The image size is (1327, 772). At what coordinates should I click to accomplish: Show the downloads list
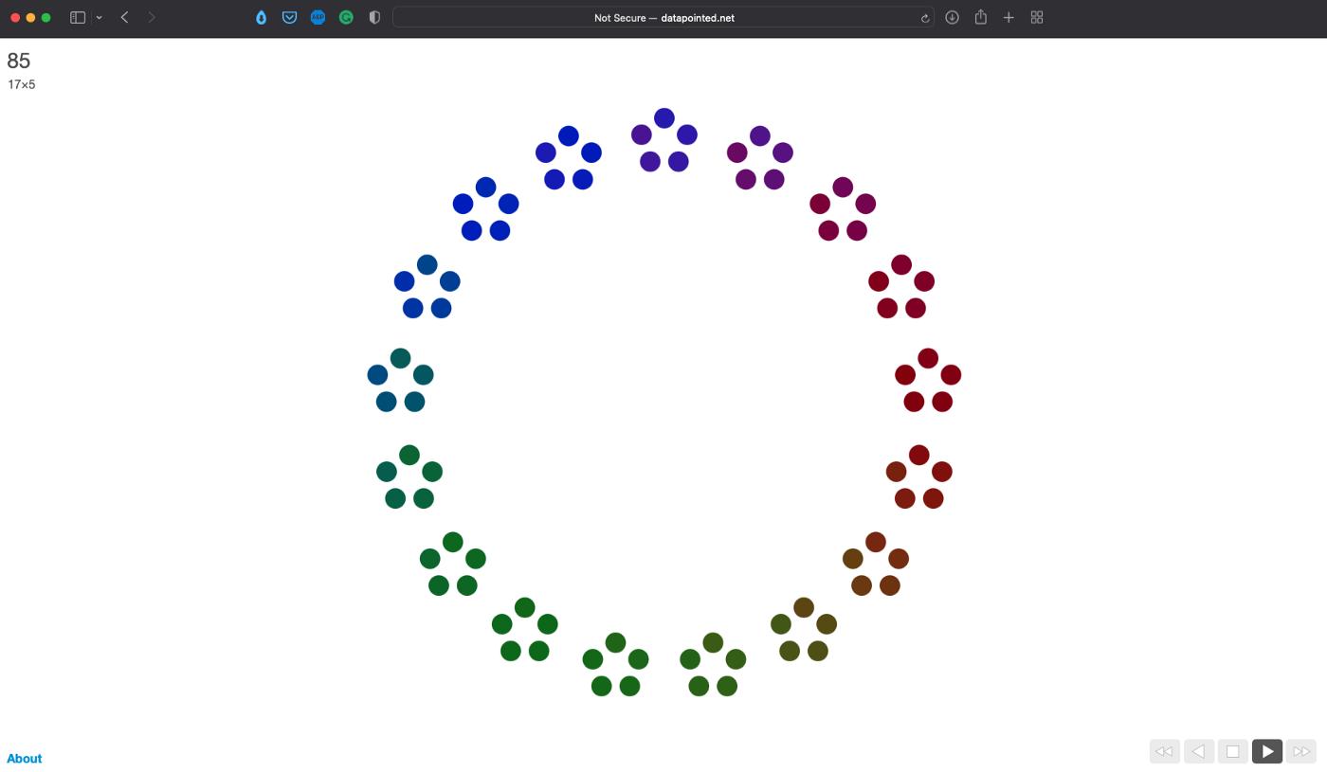(x=952, y=17)
